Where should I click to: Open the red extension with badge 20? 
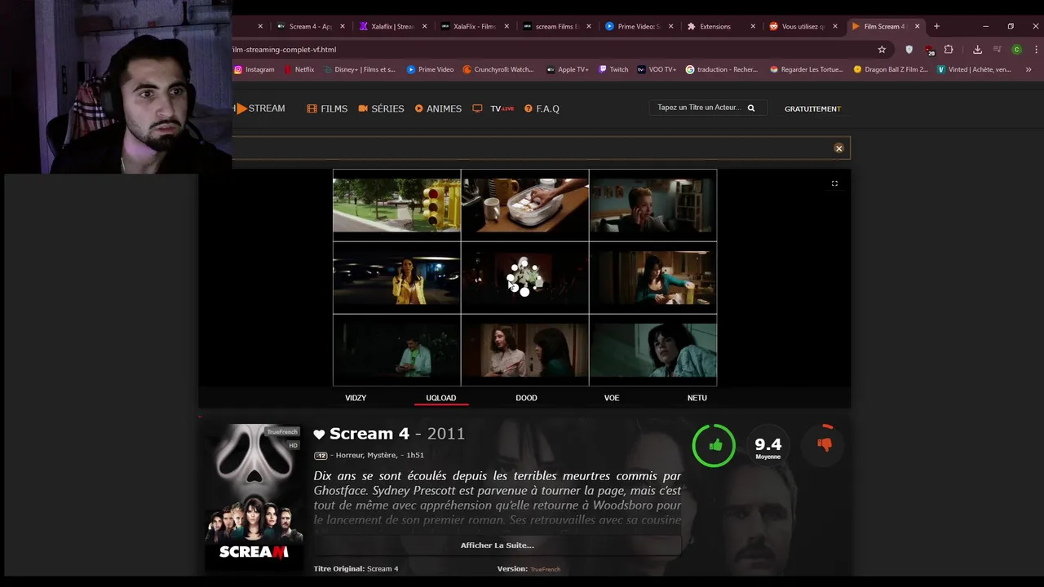930,51
